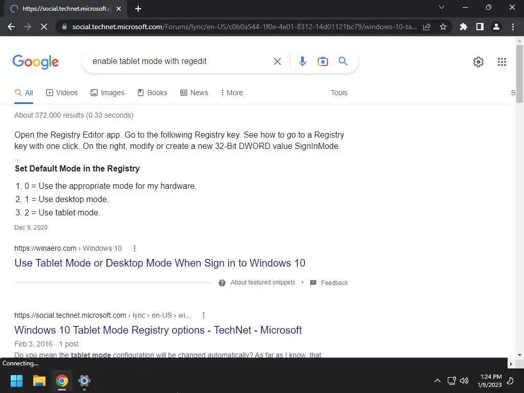Click the winaero.com URL breadcrumb

click(68, 248)
